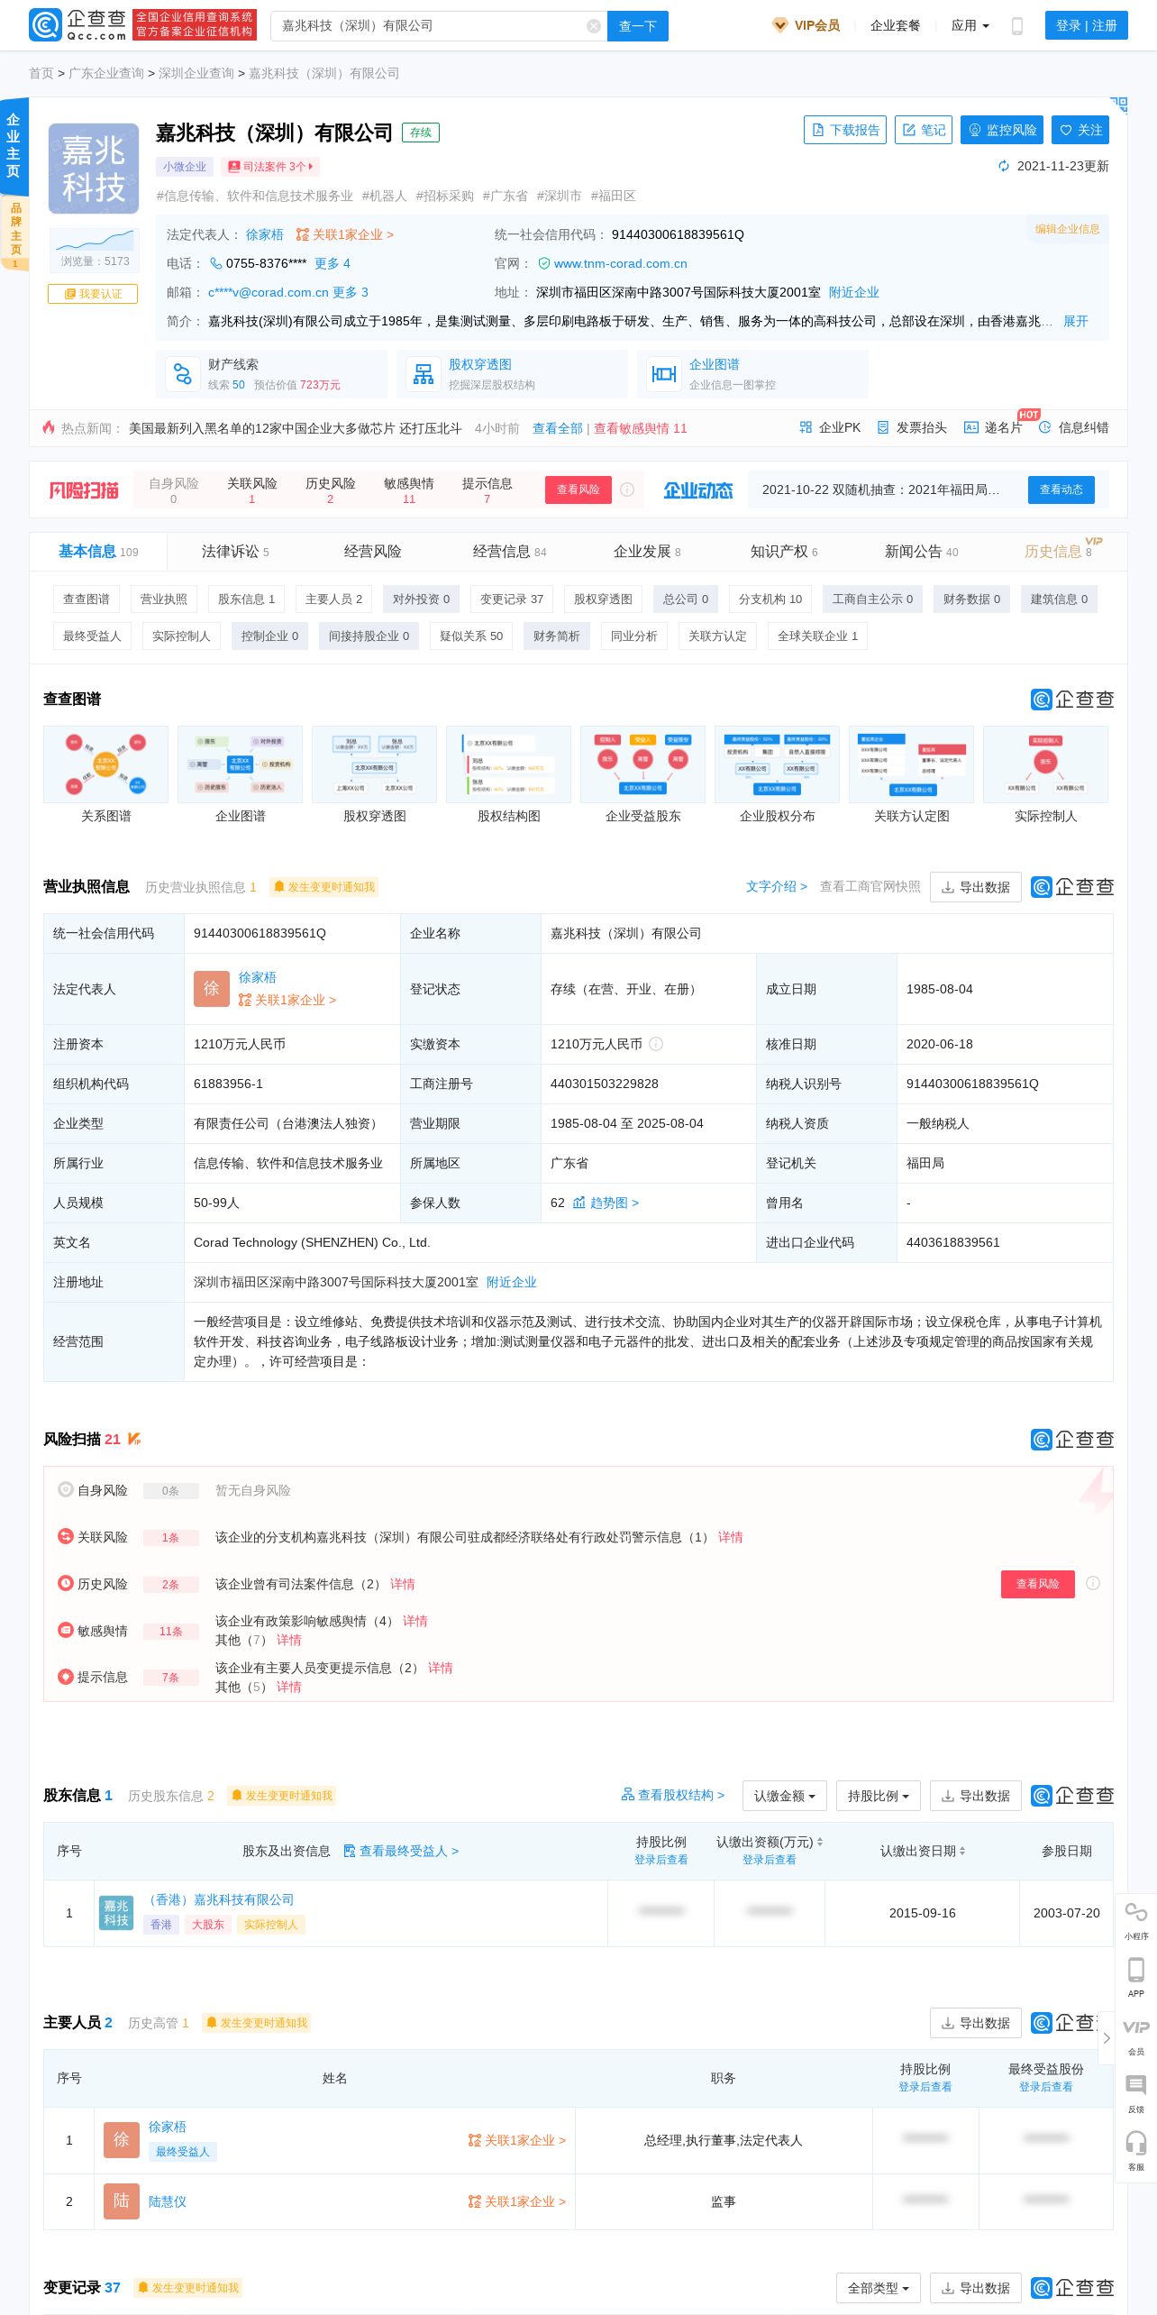Open the 企业图谱 card
Viewport: 1157px width, 2315px height.
752,374
